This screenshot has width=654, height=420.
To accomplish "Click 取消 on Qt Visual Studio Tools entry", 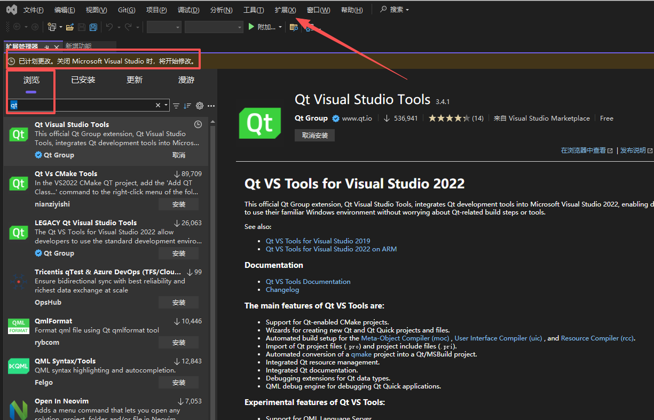I will [x=179, y=155].
